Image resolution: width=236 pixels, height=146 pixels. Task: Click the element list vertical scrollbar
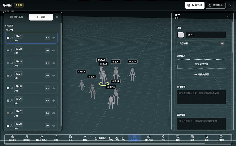pyautogui.click(x=61, y=74)
